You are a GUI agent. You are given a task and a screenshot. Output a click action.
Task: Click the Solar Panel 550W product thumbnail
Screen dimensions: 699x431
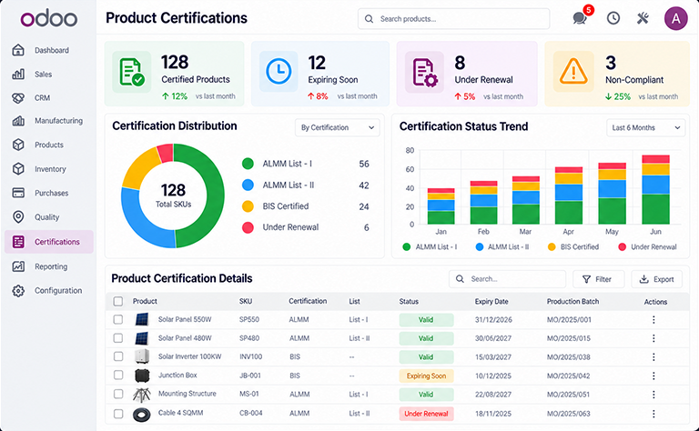click(x=142, y=319)
